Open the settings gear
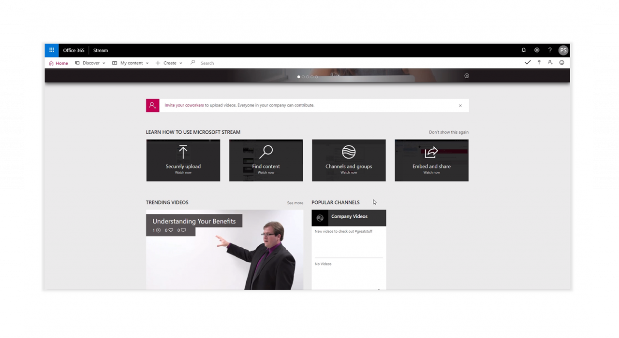 click(537, 50)
